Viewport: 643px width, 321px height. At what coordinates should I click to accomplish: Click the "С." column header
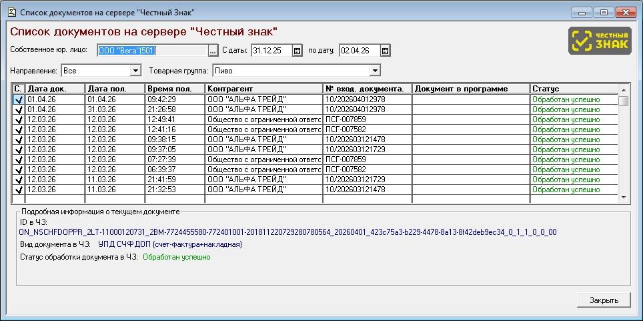click(x=19, y=89)
